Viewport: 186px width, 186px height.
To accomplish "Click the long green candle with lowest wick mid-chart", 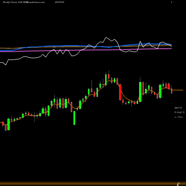I will click(x=74, y=118).
